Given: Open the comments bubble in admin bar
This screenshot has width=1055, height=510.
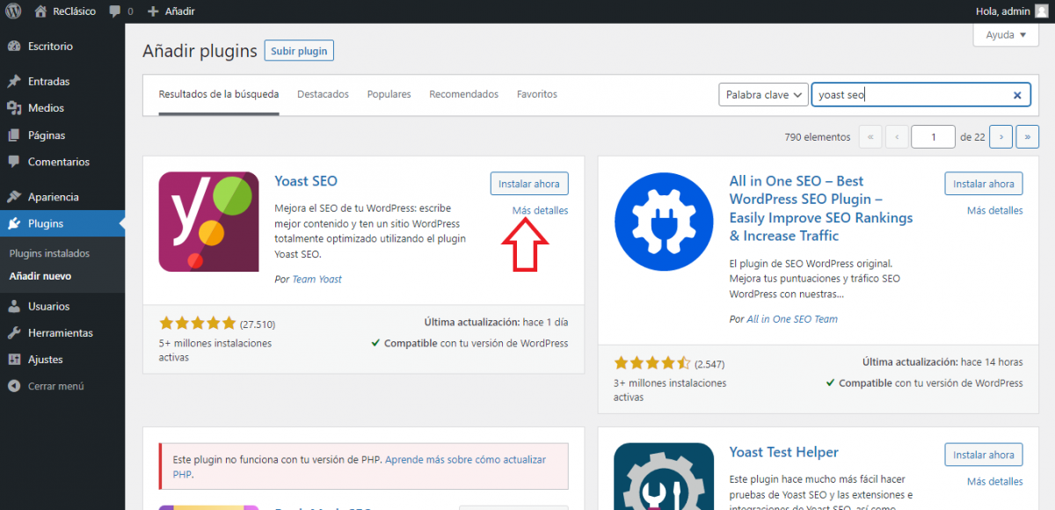Looking at the screenshot, I should 115,11.
